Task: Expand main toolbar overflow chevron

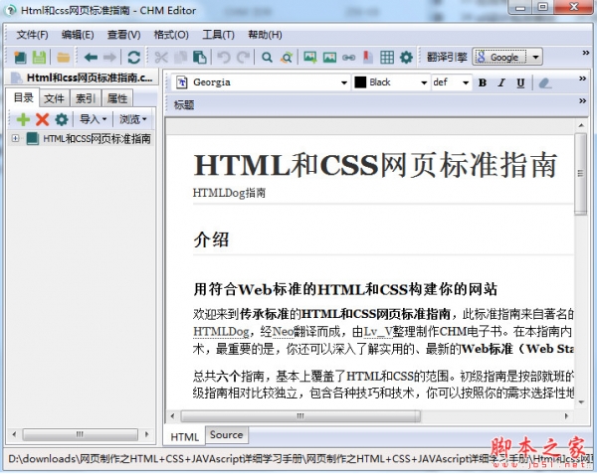Action: tap(586, 53)
